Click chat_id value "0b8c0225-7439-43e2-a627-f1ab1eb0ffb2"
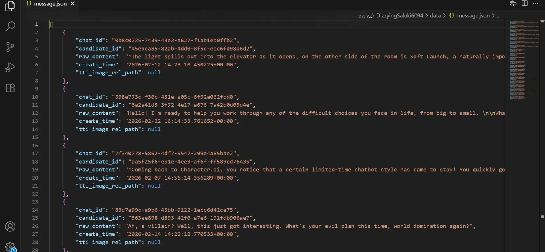This screenshot has width=545, height=252. (174, 40)
